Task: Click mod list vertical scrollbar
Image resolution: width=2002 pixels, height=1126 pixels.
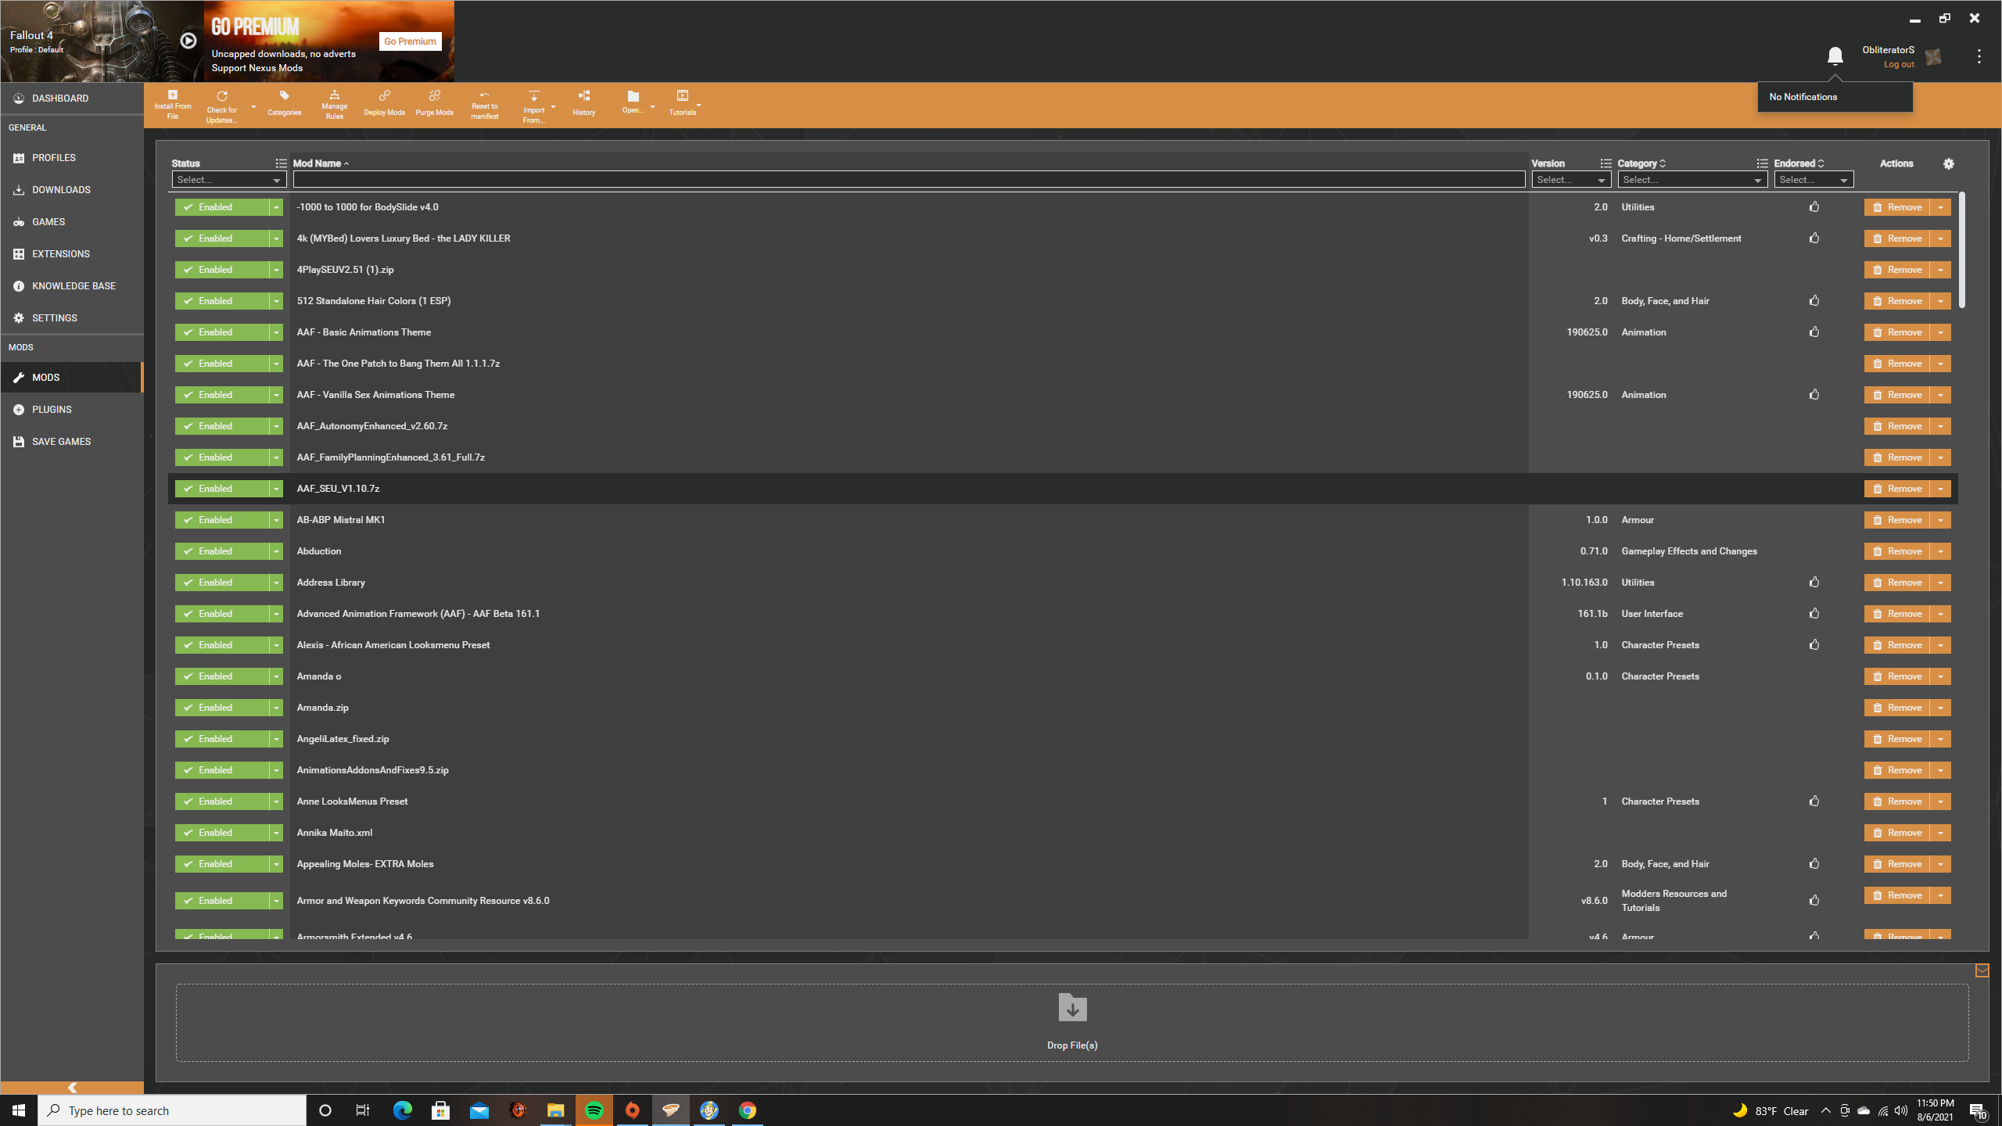Action: pyautogui.click(x=1962, y=250)
